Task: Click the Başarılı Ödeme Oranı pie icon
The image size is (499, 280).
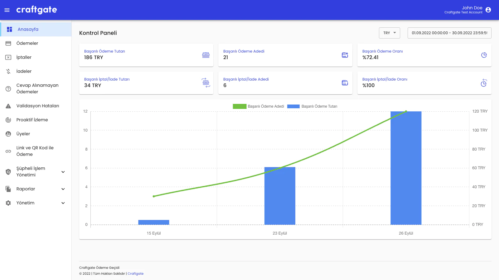Action: click(484, 55)
